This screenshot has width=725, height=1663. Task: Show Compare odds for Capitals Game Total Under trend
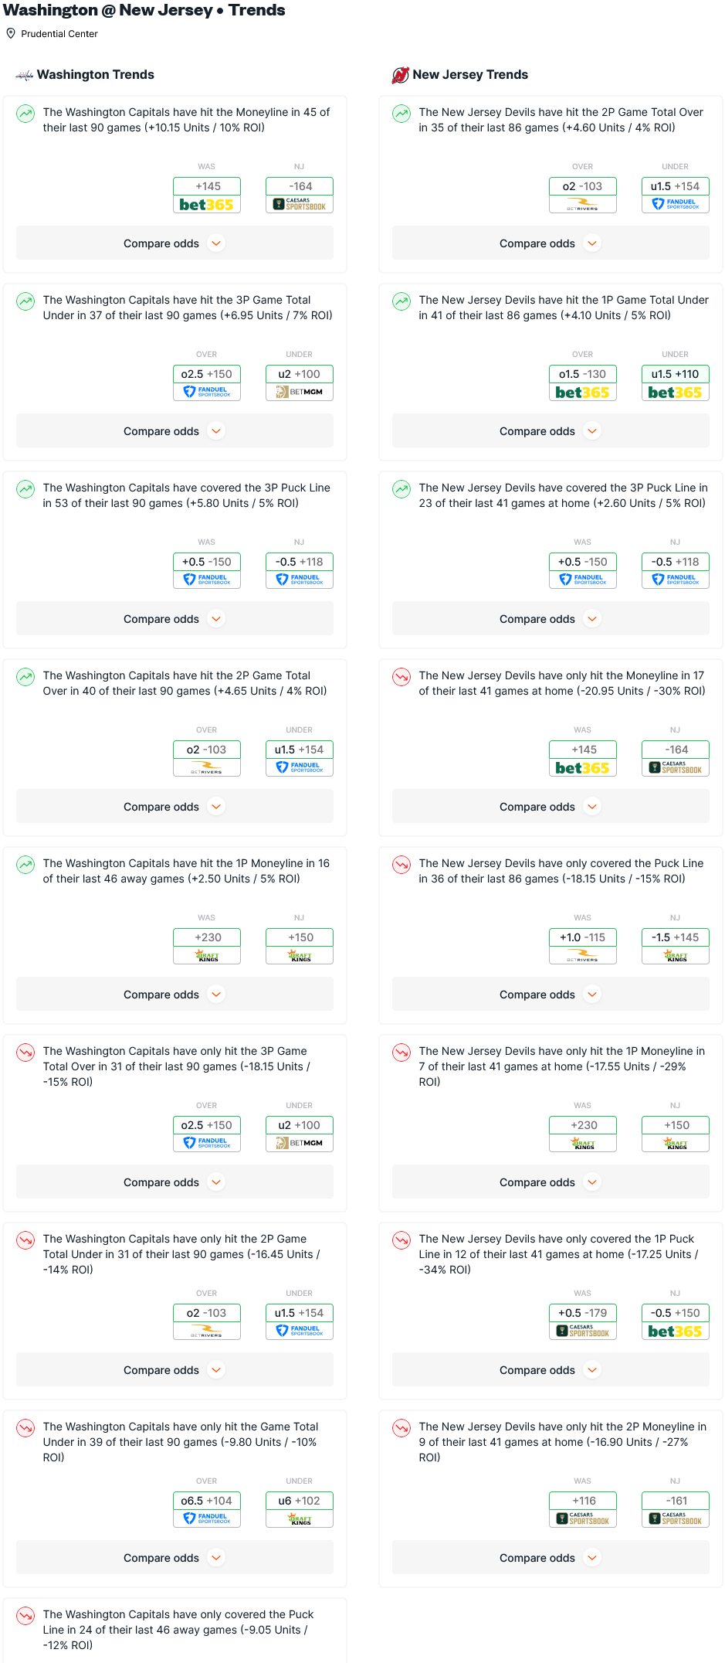pos(174,1558)
